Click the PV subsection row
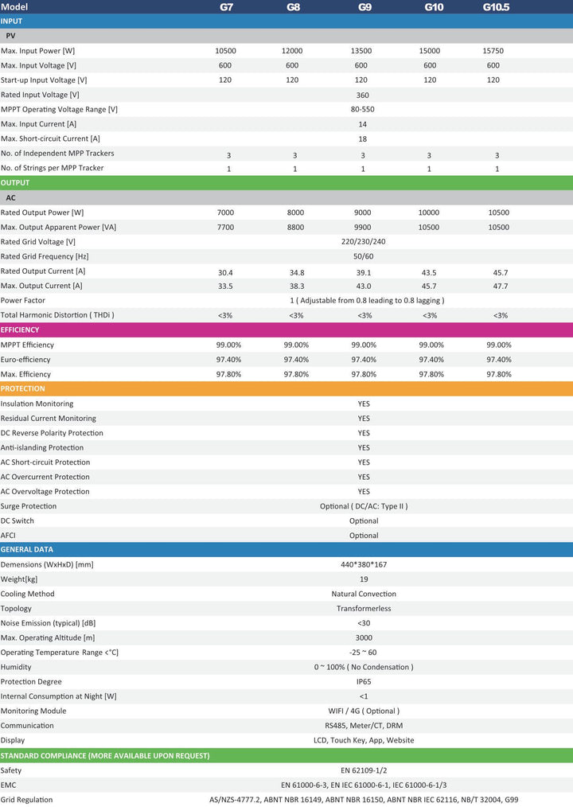The height and width of the screenshot is (807, 573). [286, 36]
